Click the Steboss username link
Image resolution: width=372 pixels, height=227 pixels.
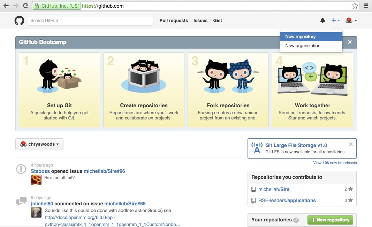pyautogui.click(x=40, y=171)
